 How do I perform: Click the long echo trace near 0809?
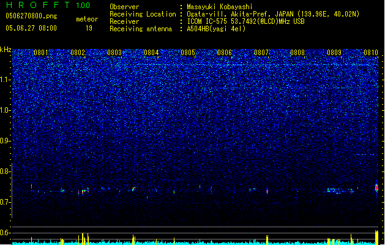340,190
